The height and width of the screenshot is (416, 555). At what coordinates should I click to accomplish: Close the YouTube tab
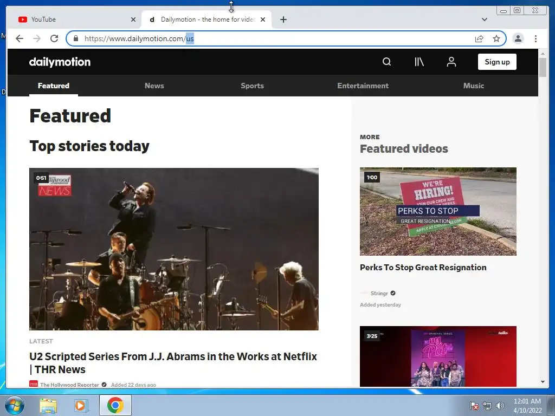click(133, 19)
